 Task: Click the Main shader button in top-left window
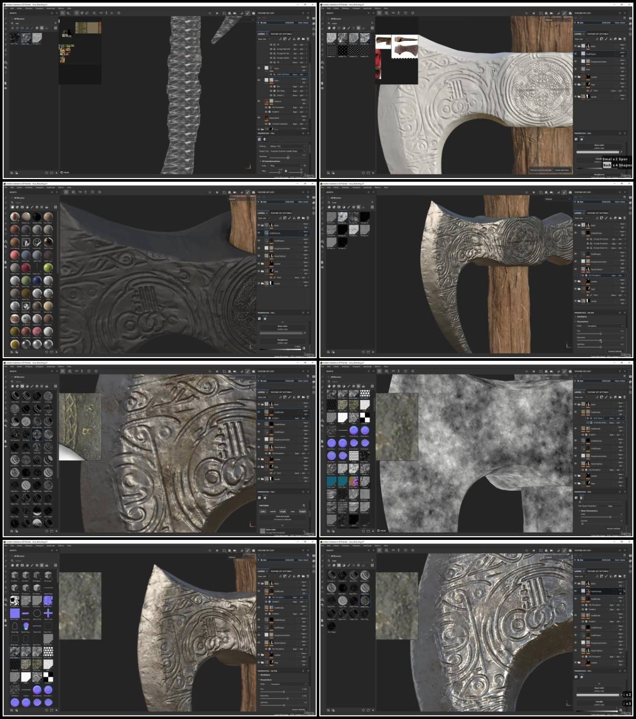[303, 23]
